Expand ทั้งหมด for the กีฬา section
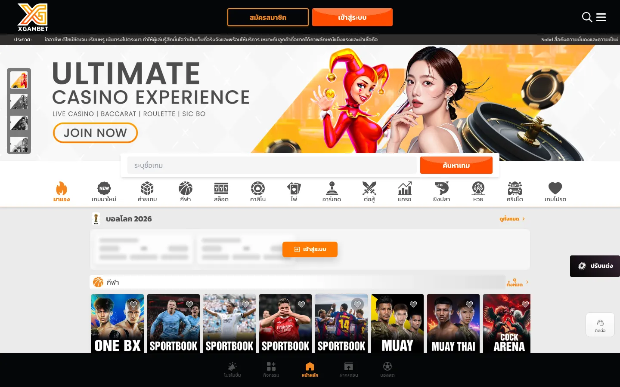The height and width of the screenshot is (387, 620). tap(518, 282)
